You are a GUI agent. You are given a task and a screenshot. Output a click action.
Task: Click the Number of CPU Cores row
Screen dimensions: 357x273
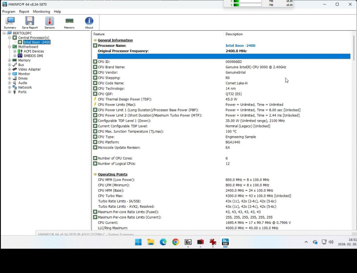[221, 158]
